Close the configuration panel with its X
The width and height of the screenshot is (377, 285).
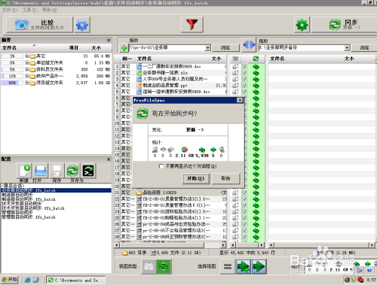click(109, 159)
